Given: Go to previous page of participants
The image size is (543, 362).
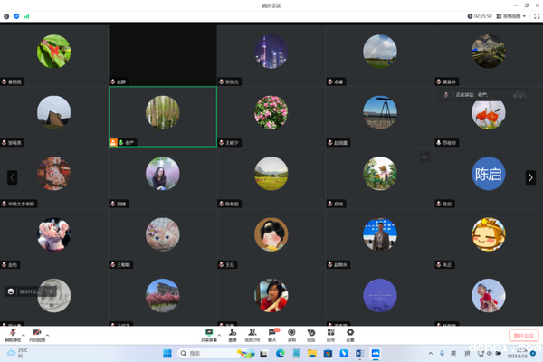Looking at the screenshot, I should click(x=12, y=177).
